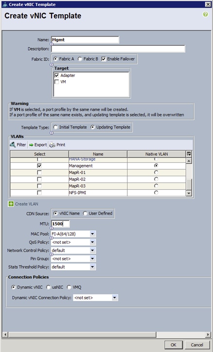Select User Defined CDN source radio
Image resolution: width=213 pixels, height=352 pixels.
(85, 214)
